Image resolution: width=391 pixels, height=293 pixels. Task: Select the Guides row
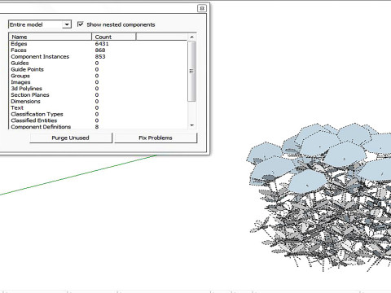[x=99, y=63]
